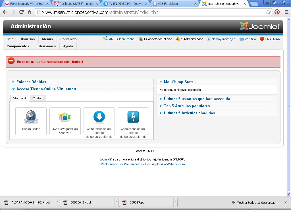Image resolution: width=291 pixels, height=210 pixels.
Task: Reload the page with the refresh icon
Action: point(22,12)
